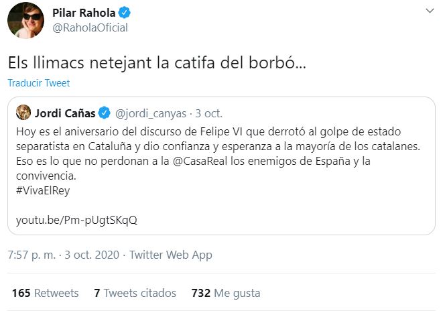Screen dimensions: 447x311
Task: View the 732 Me gusta list
Action: click(225, 293)
